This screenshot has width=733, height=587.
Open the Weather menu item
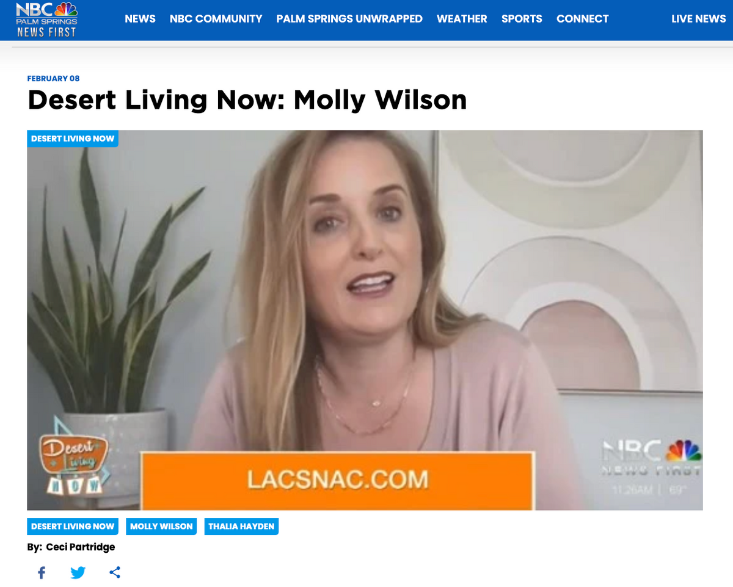click(462, 19)
